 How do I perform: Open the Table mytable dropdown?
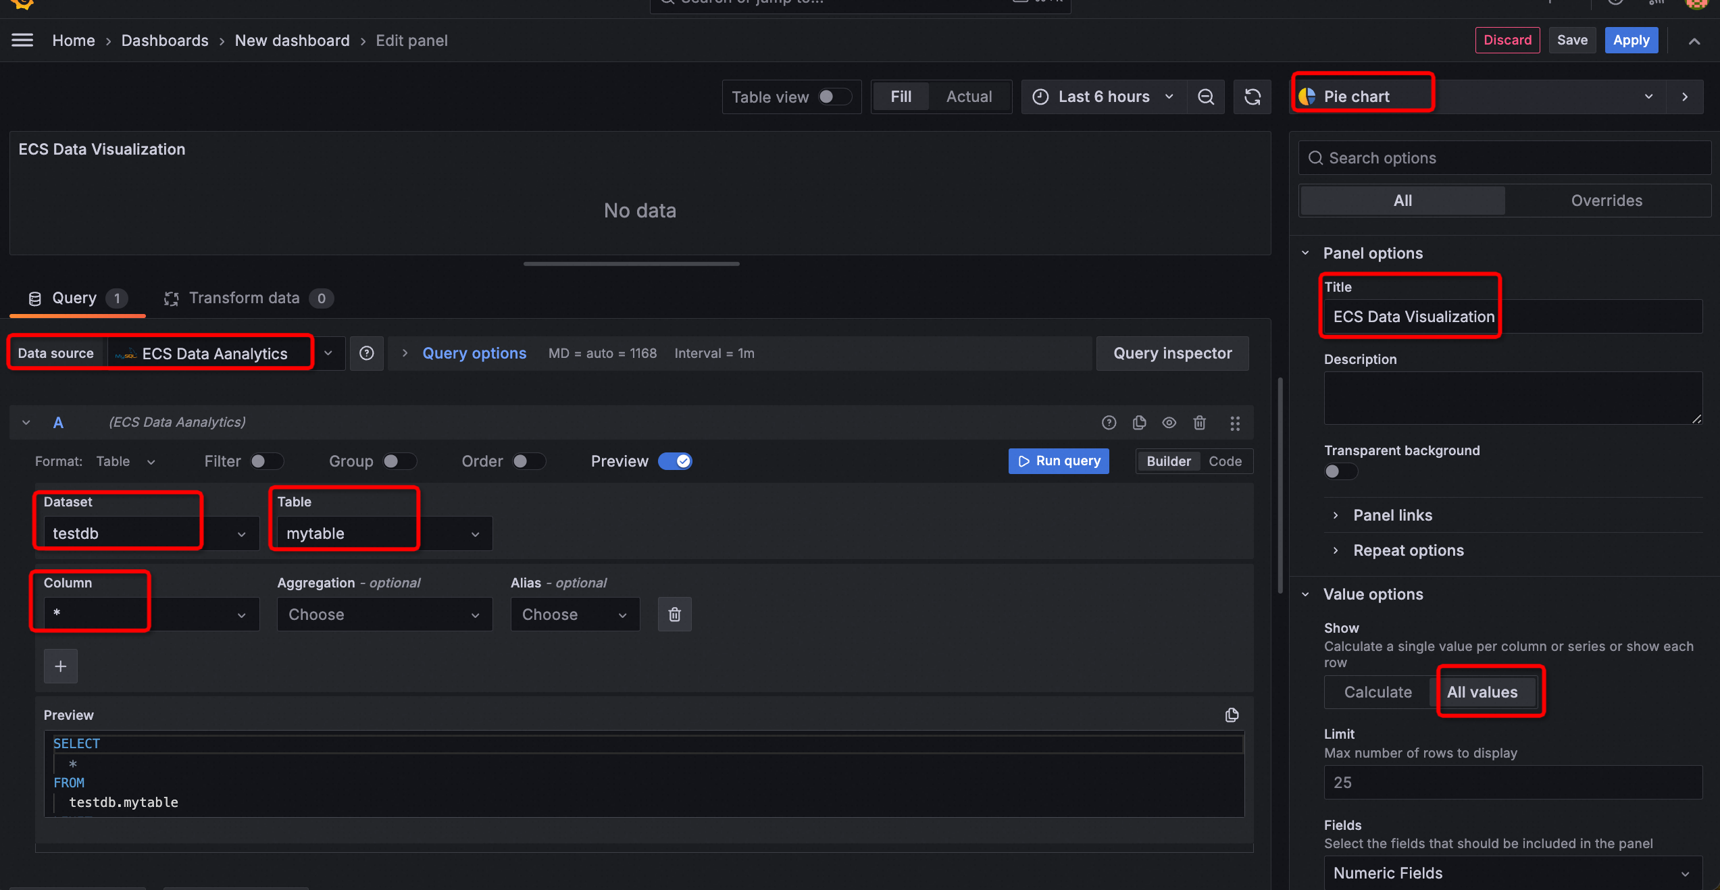tap(384, 533)
